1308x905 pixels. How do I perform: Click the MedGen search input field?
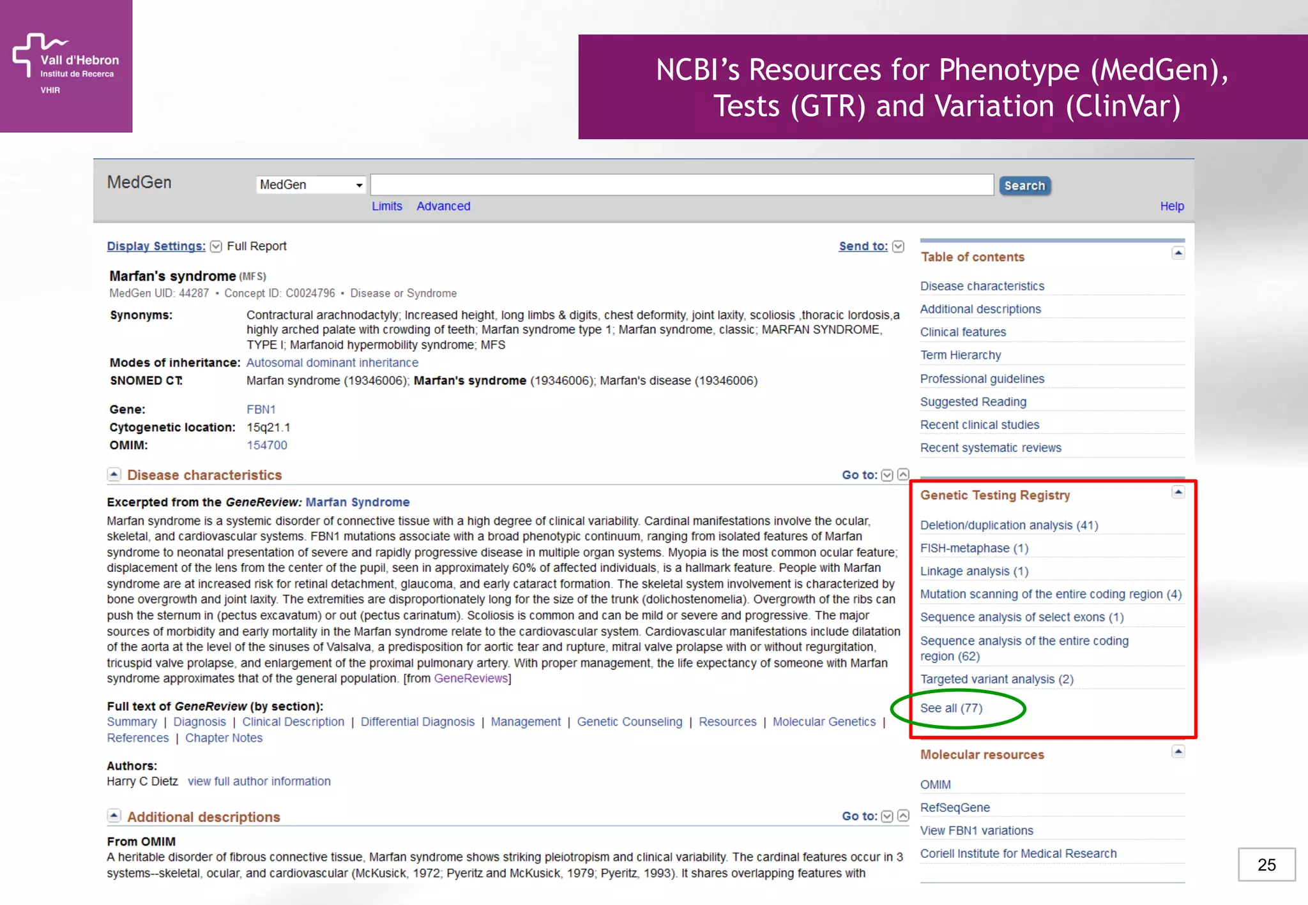(x=681, y=184)
